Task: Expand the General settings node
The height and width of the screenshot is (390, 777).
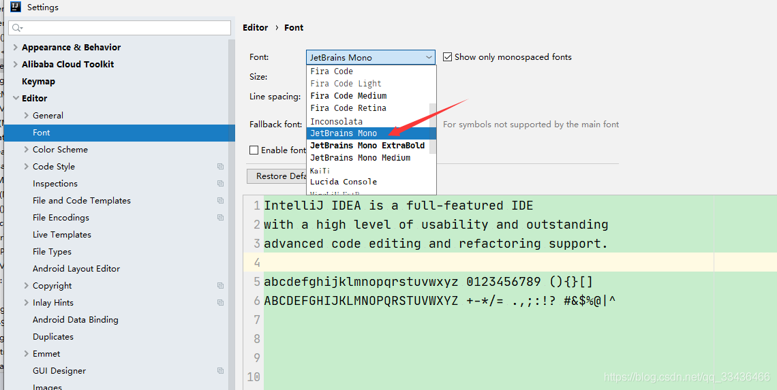Action: [27, 115]
